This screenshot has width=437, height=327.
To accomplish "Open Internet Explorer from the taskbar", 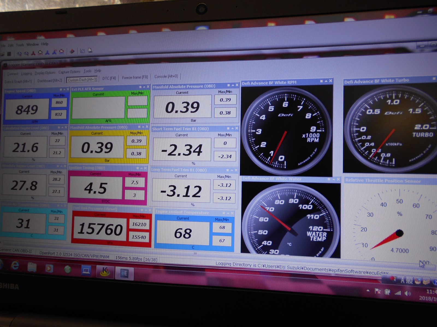I will click(x=15, y=266).
